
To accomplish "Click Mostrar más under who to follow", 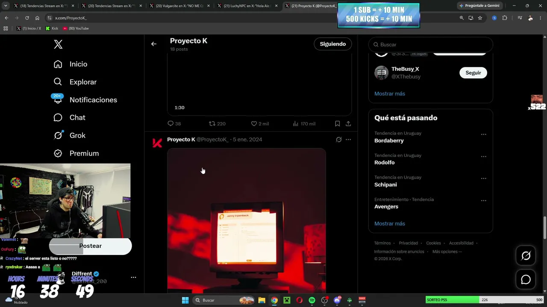I will click(x=390, y=93).
